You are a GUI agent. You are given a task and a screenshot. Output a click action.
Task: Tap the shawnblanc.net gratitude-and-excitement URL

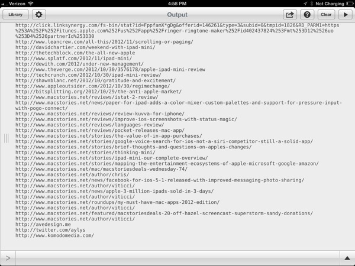95,80
